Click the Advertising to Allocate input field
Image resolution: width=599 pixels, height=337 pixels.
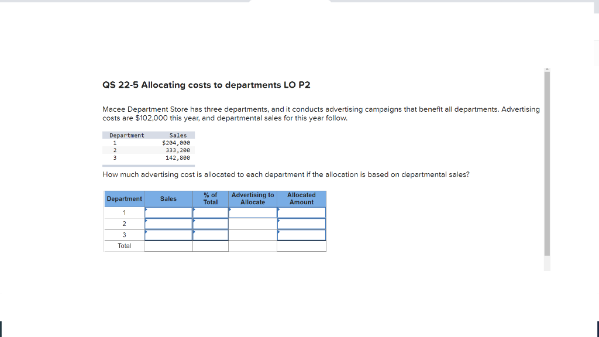[x=253, y=211]
